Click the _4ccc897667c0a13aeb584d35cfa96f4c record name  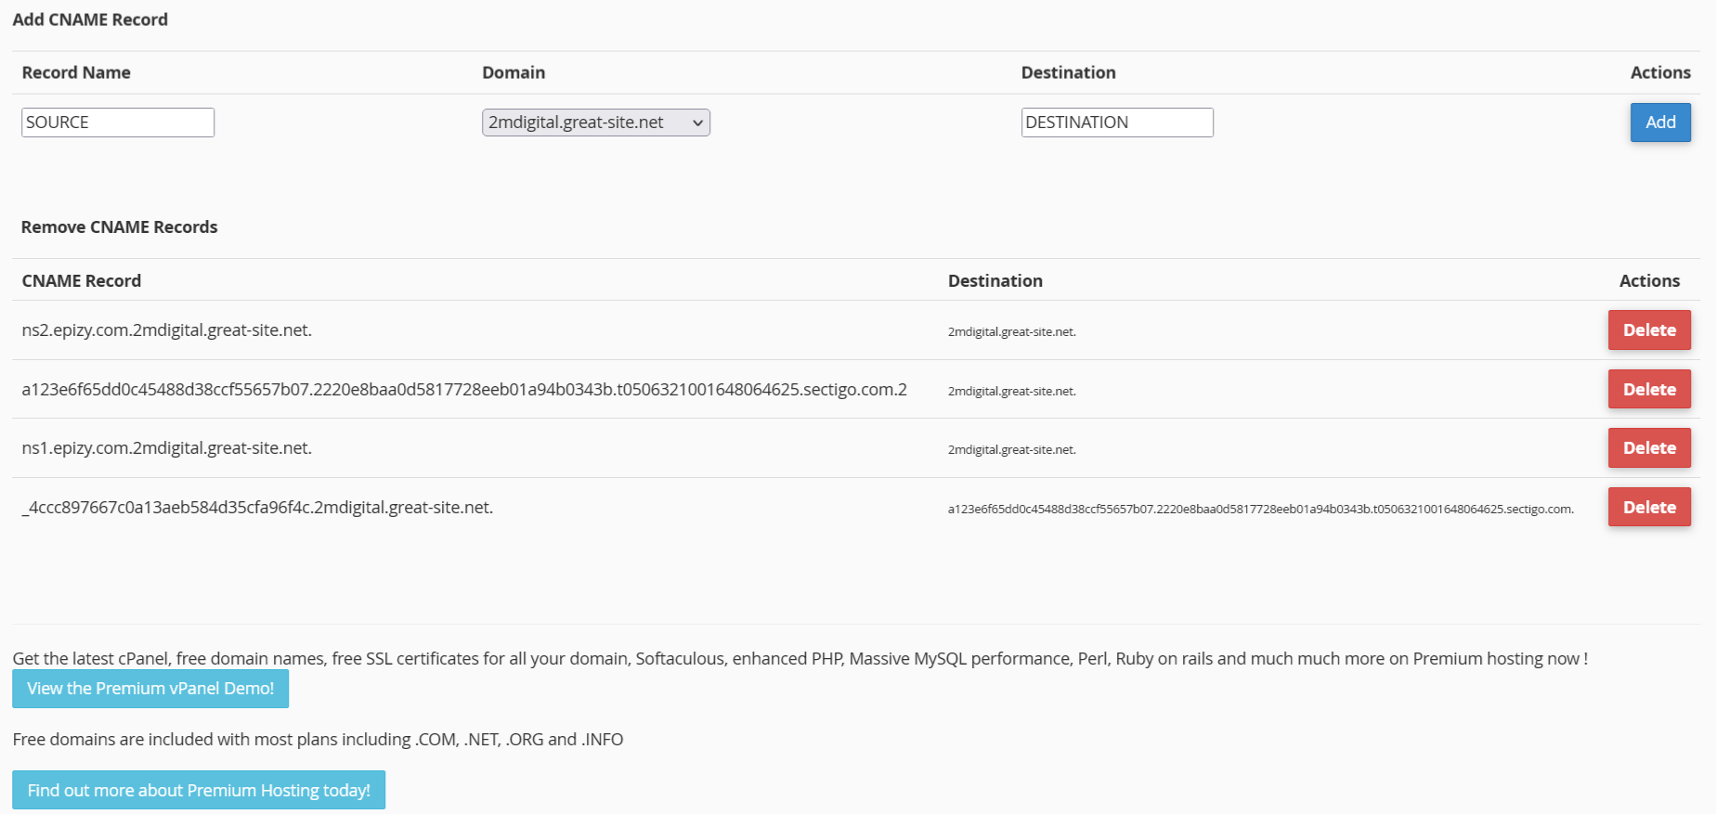(x=257, y=508)
